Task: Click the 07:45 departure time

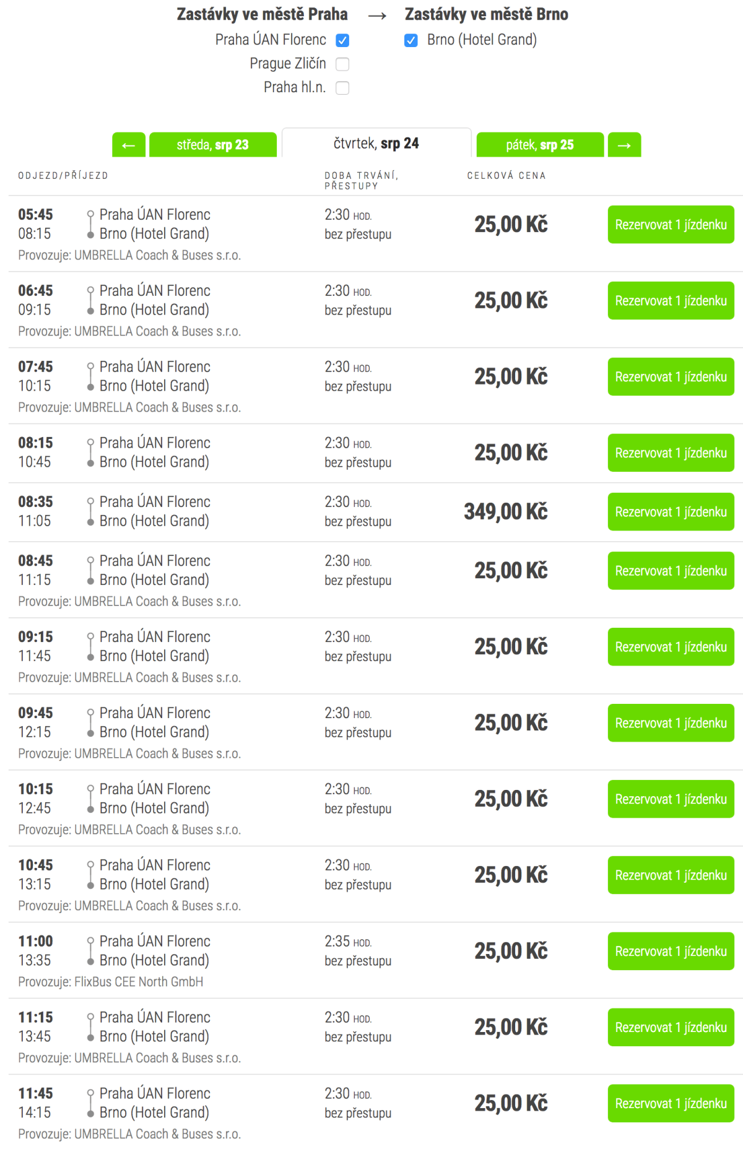Action: tap(35, 366)
